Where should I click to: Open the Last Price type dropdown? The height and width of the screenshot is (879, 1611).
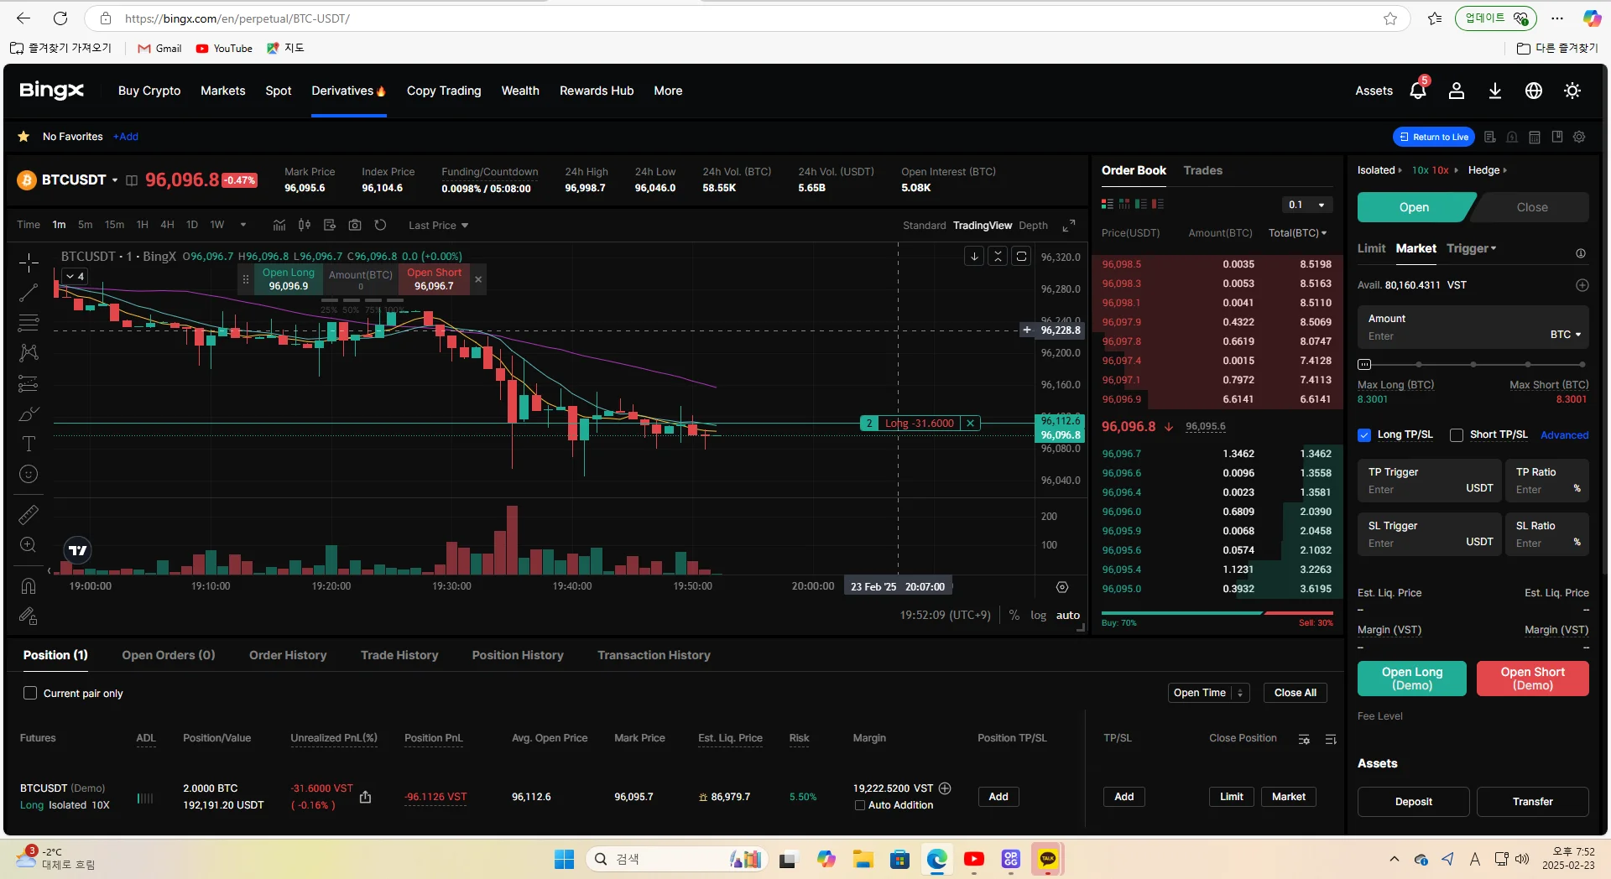pyautogui.click(x=438, y=225)
